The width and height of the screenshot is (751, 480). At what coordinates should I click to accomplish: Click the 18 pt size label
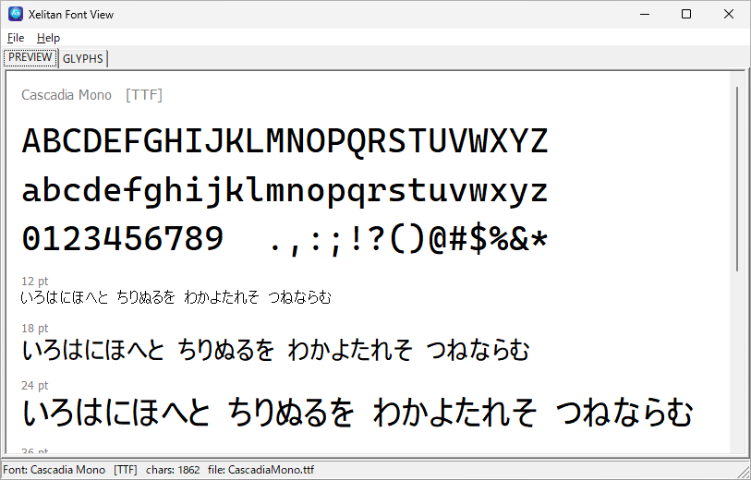pyautogui.click(x=35, y=329)
